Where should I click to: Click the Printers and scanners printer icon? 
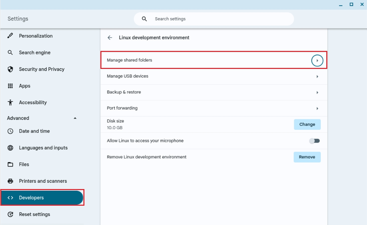(x=10, y=181)
